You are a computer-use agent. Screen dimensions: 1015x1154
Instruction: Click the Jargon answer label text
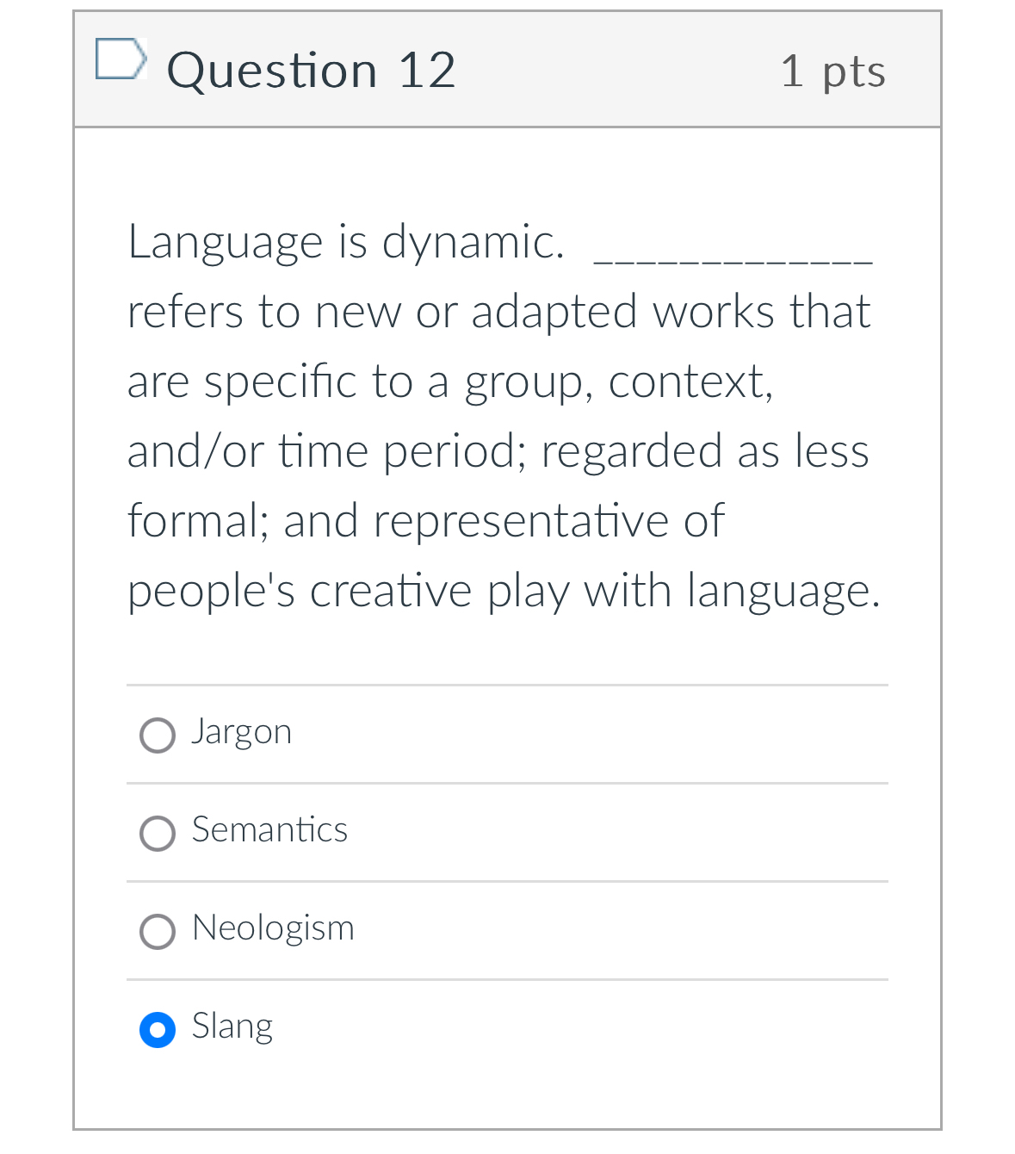pyautogui.click(x=242, y=733)
